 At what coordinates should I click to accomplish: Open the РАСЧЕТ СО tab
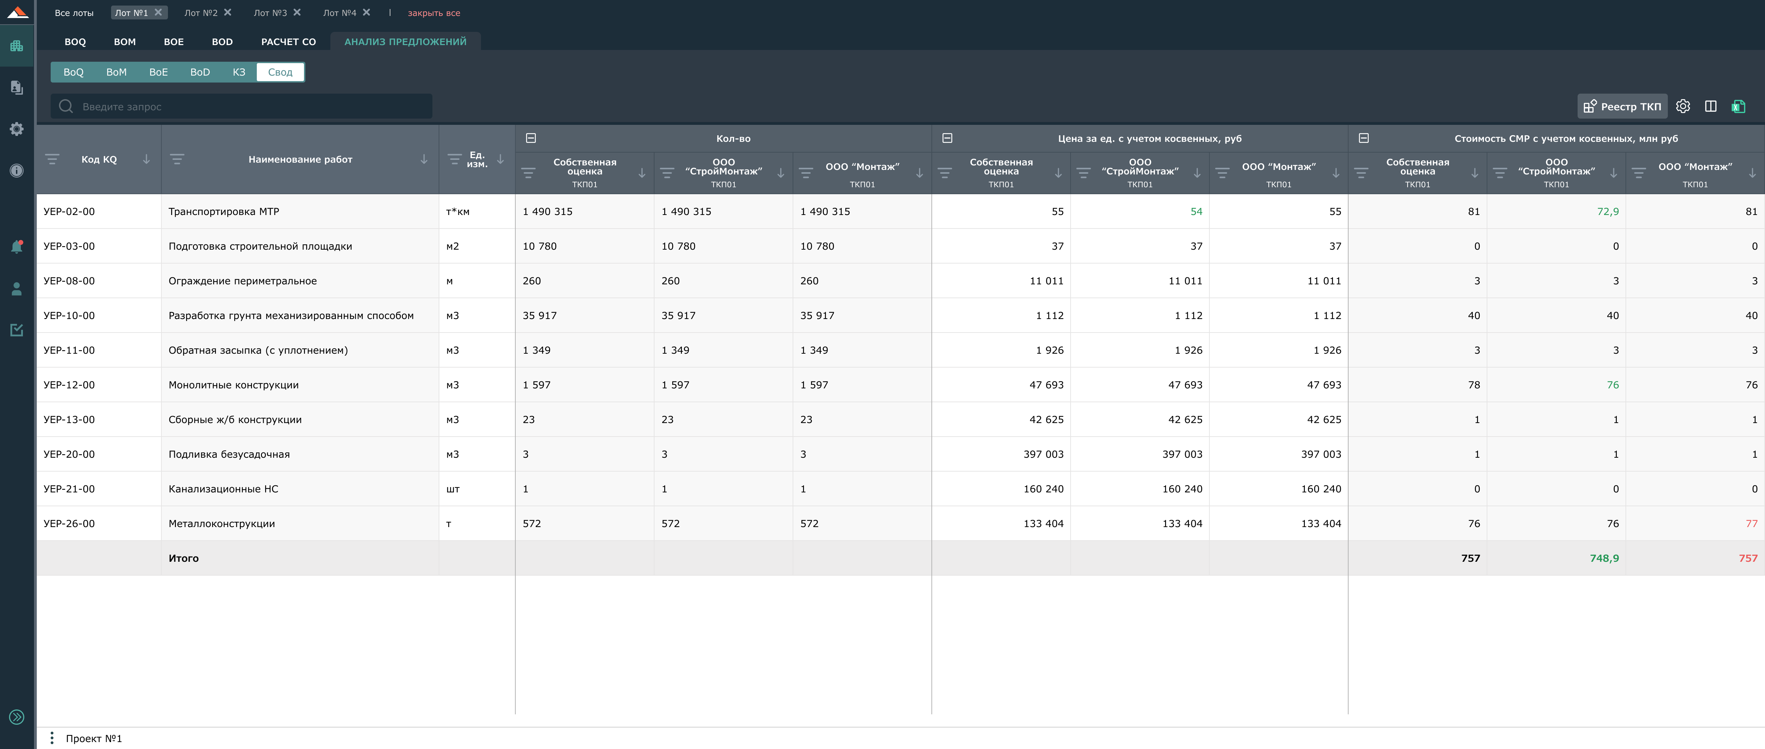click(288, 42)
